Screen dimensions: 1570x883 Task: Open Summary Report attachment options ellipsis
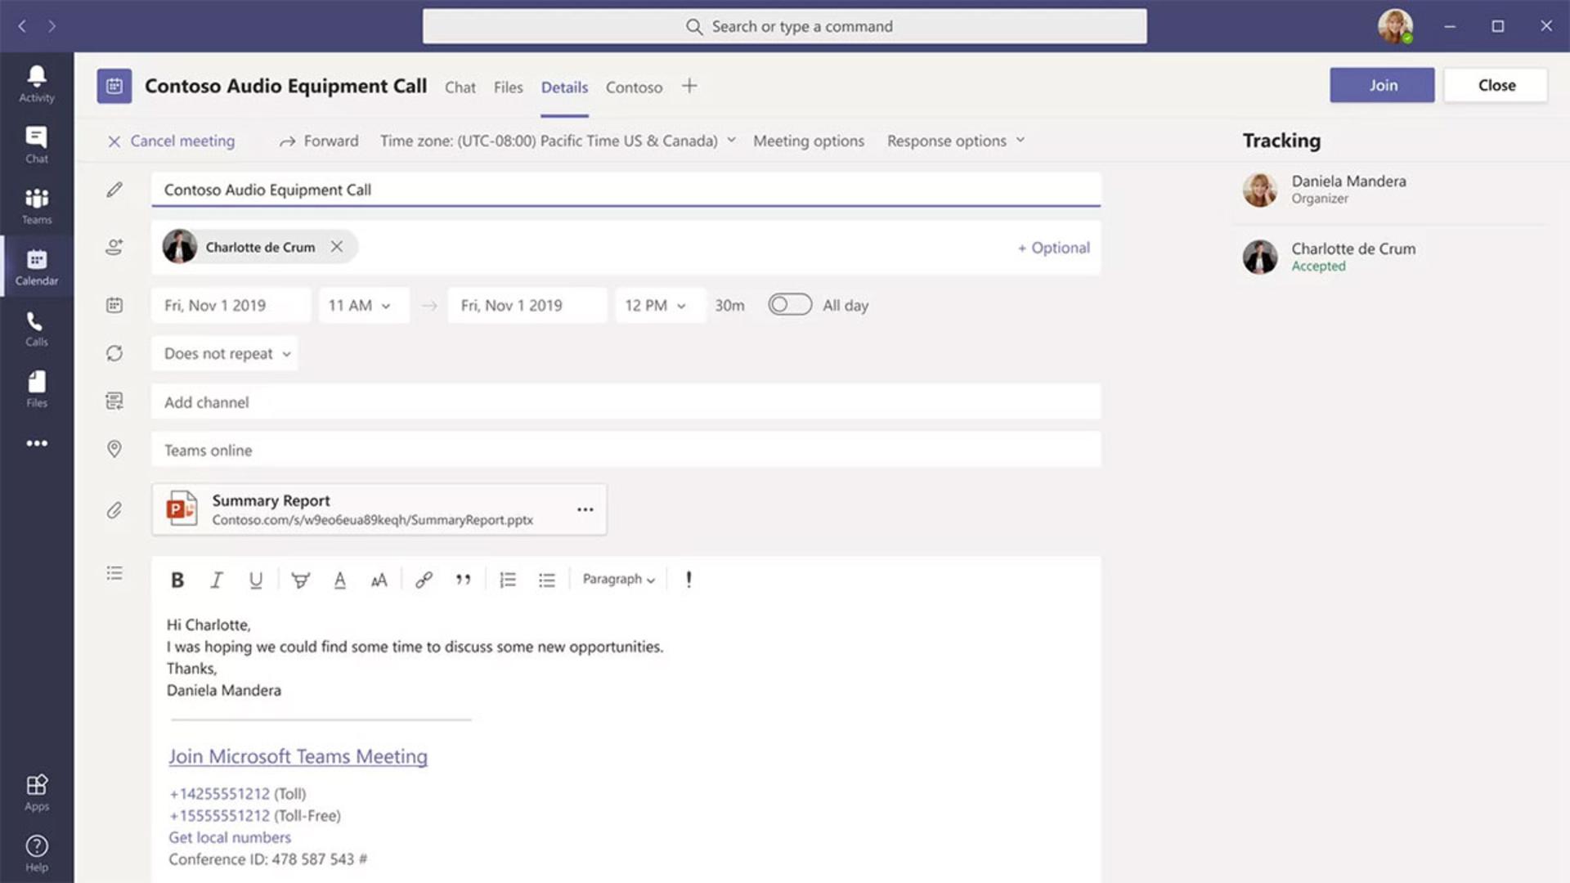point(585,509)
